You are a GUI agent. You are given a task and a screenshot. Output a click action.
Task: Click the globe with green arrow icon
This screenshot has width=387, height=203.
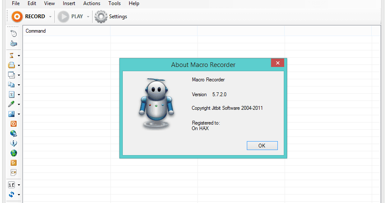pos(14,153)
